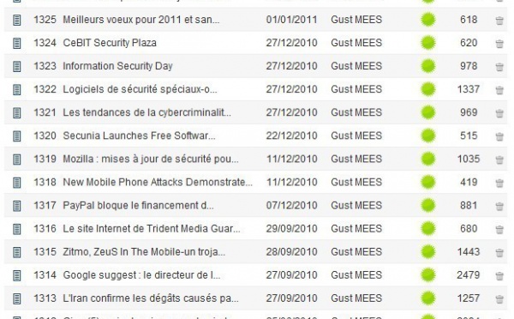Toggle green status badge for article 1314
The height and width of the screenshot is (319, 514).
click(427, 275)
